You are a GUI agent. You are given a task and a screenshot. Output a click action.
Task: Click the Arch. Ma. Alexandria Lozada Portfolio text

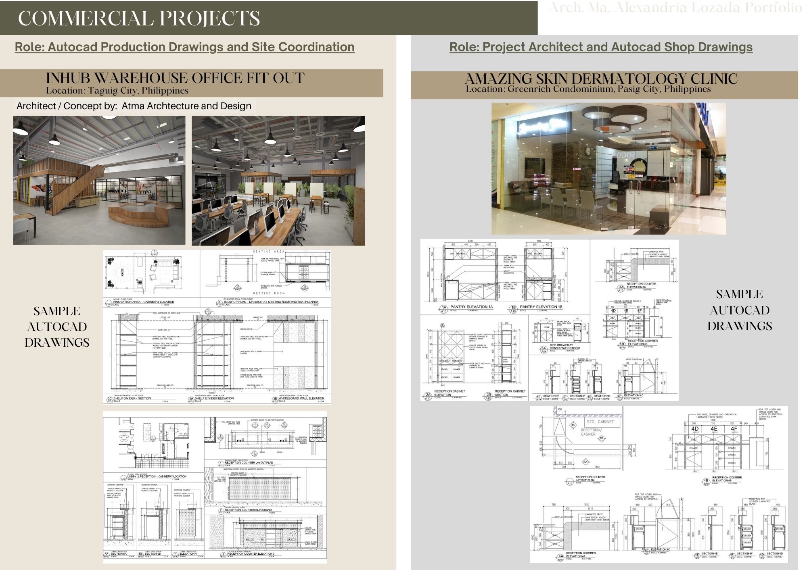pyautogui.click(x=675, y=8)
